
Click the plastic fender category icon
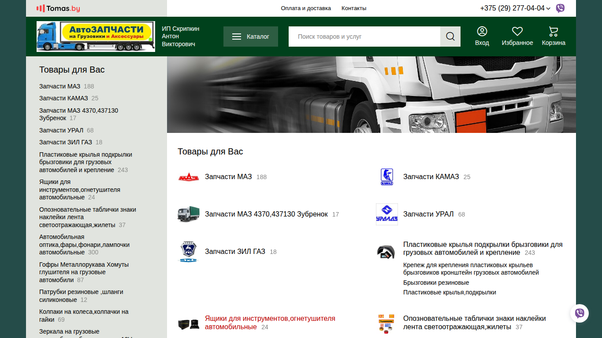point(386,252)
